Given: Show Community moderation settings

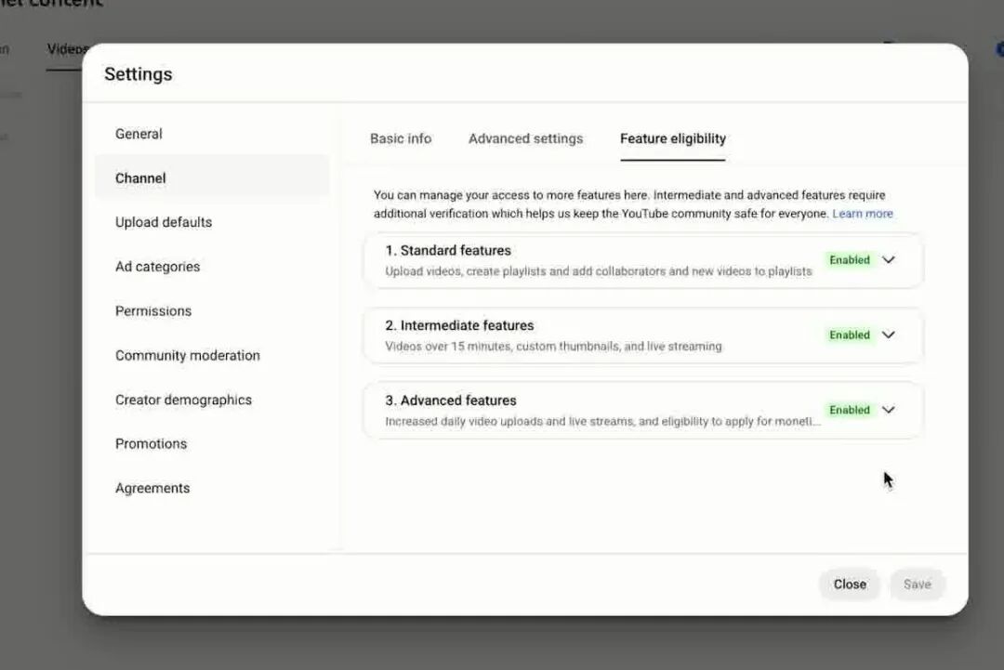Looking at the screenshot, I should coord(188,355).
